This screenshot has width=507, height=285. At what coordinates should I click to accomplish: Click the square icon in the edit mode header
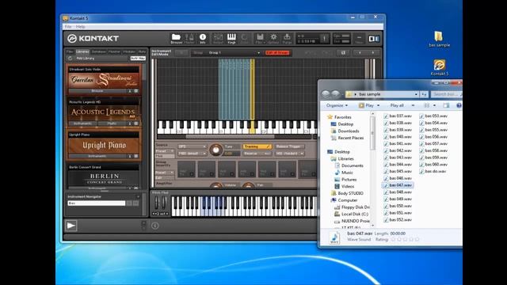coord(343,53)
